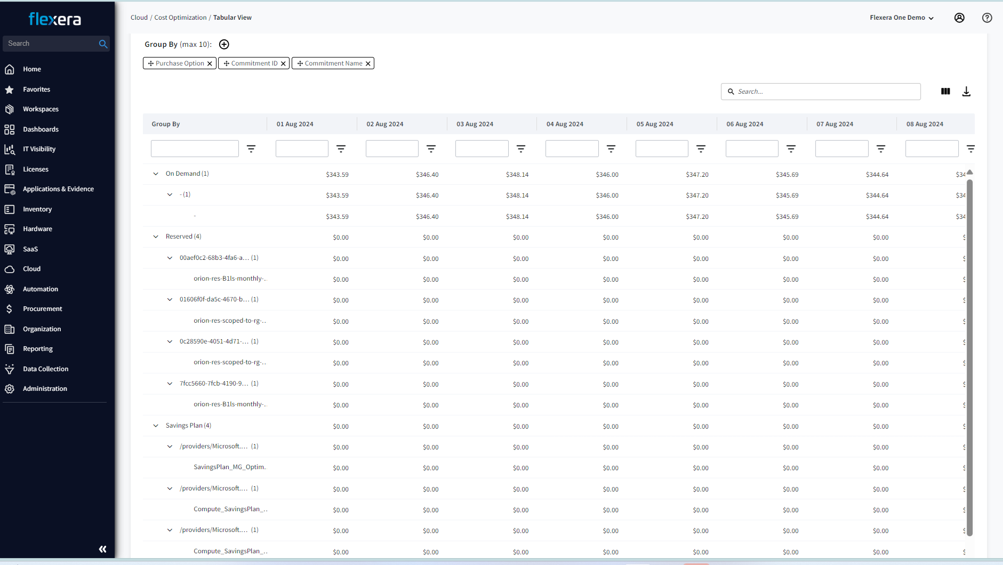
Task: Open the Flexera One Demo organization dropdown
Action: point(901,18)
